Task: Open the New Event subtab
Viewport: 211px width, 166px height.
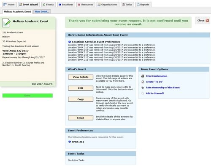Action: pyautogui.click(x=42, y=11)
